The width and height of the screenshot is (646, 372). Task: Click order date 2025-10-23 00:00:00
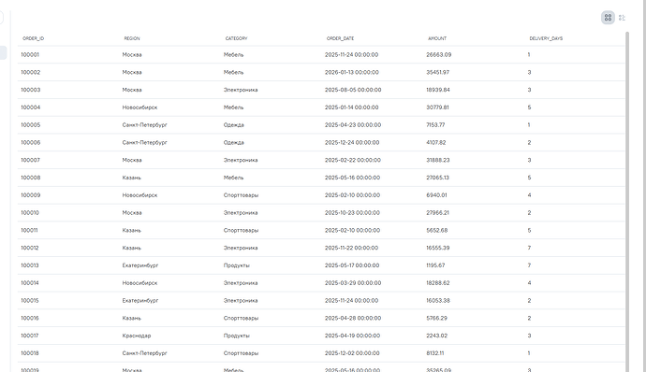(x=352, y=213)
